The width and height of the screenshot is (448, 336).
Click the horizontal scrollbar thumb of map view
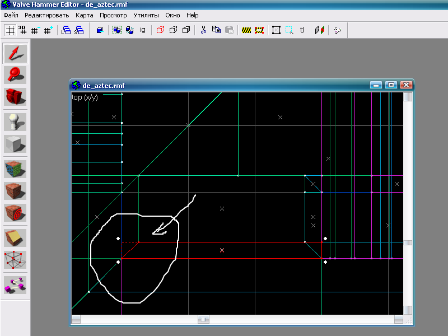[x=204, y=319]
